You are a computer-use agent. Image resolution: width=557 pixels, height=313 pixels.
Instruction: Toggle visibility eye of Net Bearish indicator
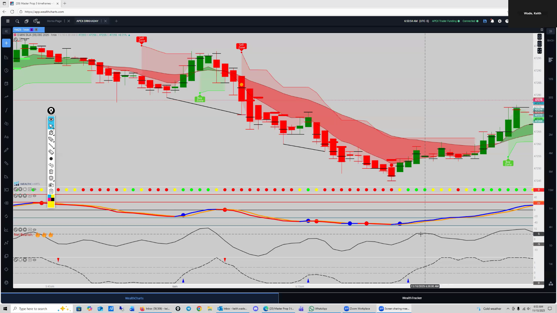click(x=35, y=230)
